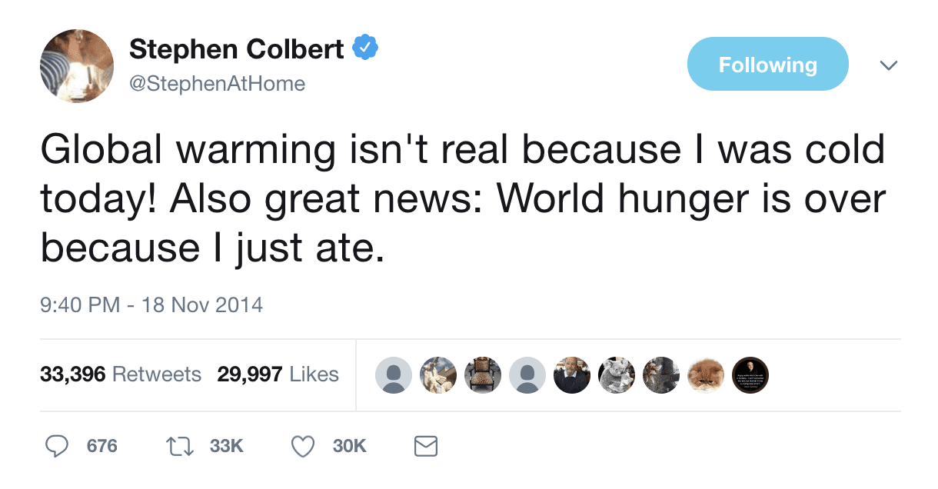Screen dimensions: 938x489
Task: Click the retweet icon below the tweet
Action: [178, 446]
